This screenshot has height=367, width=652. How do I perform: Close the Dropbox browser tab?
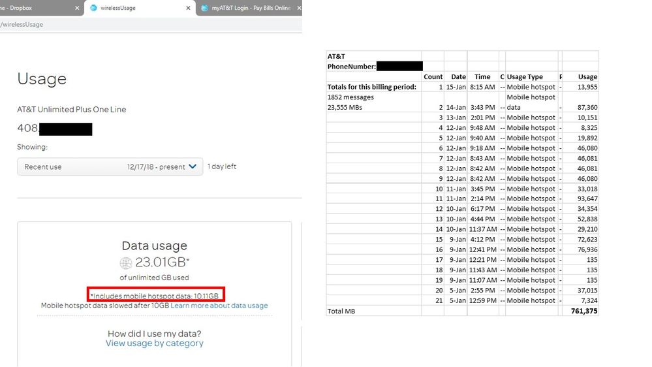pos(77,8)
